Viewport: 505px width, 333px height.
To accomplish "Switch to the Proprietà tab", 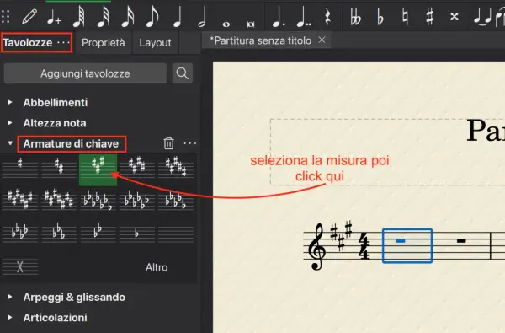I will [x=103, y=42].
